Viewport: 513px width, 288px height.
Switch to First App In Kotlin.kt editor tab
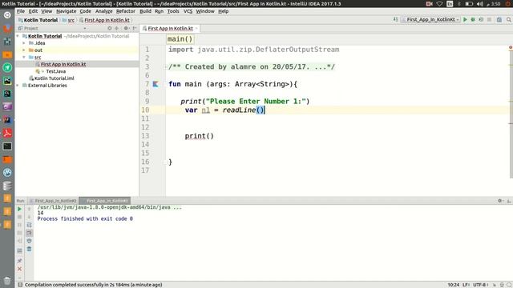point(170,29)
